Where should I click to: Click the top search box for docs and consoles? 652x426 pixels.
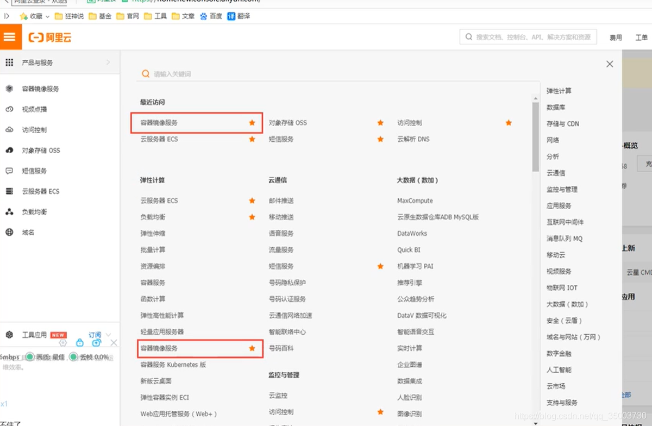point(528,37)
